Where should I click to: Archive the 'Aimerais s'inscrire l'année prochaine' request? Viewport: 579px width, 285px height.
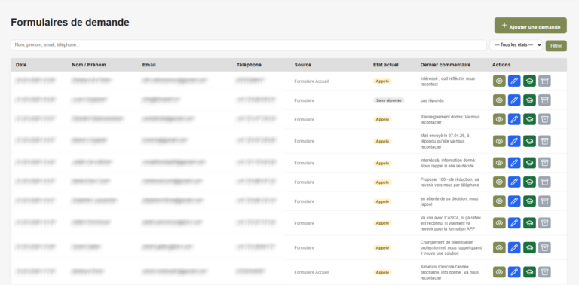pyautogui.click(x=544, y=272)
